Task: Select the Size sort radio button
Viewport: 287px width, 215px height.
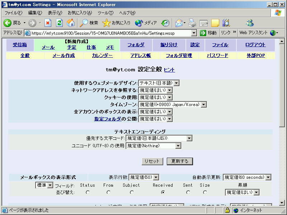Action: 205,192
